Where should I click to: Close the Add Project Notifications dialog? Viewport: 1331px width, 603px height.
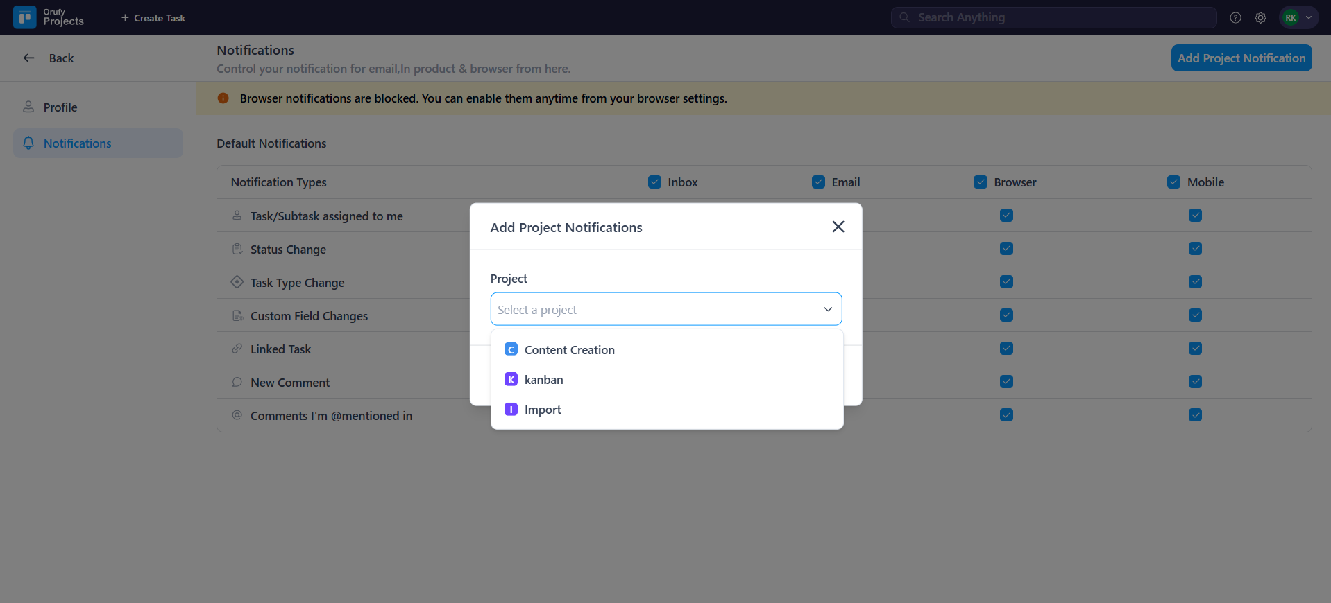click(838, 227)
